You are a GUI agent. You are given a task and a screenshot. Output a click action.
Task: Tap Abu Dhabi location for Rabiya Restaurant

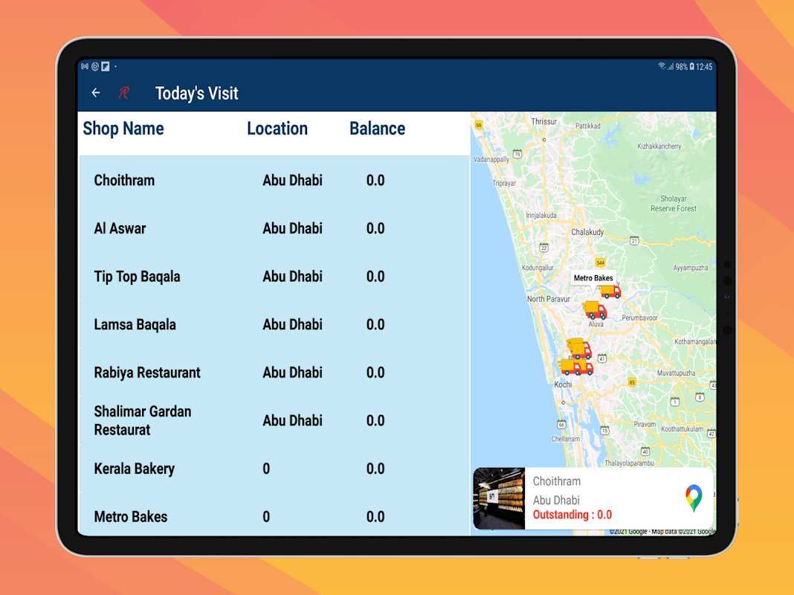pos(292,373)
